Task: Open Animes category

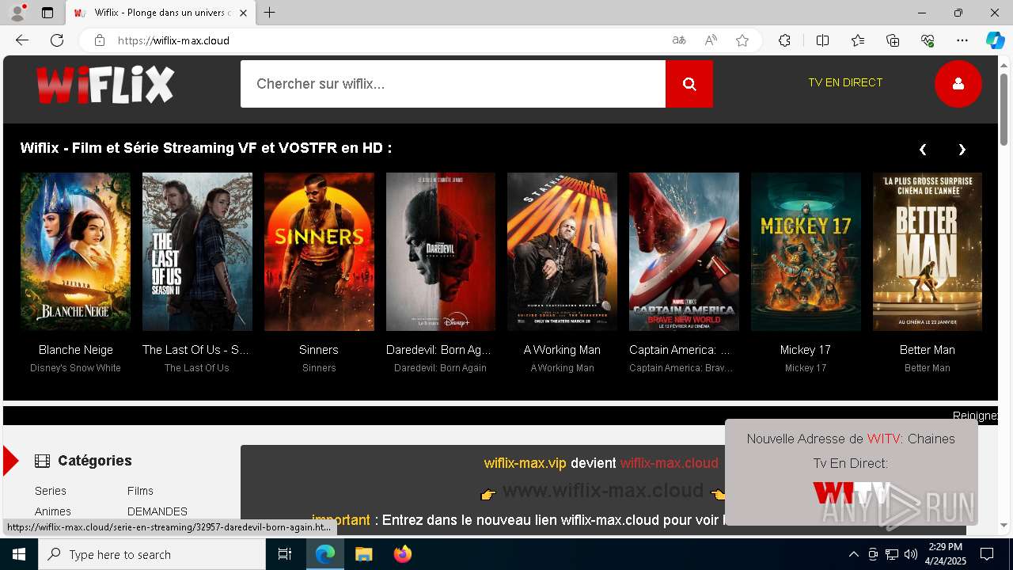Action: click(x=53, y=511)
